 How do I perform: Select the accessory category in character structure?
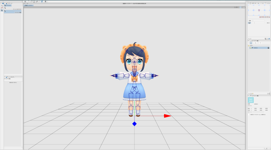tap(258, 43)
